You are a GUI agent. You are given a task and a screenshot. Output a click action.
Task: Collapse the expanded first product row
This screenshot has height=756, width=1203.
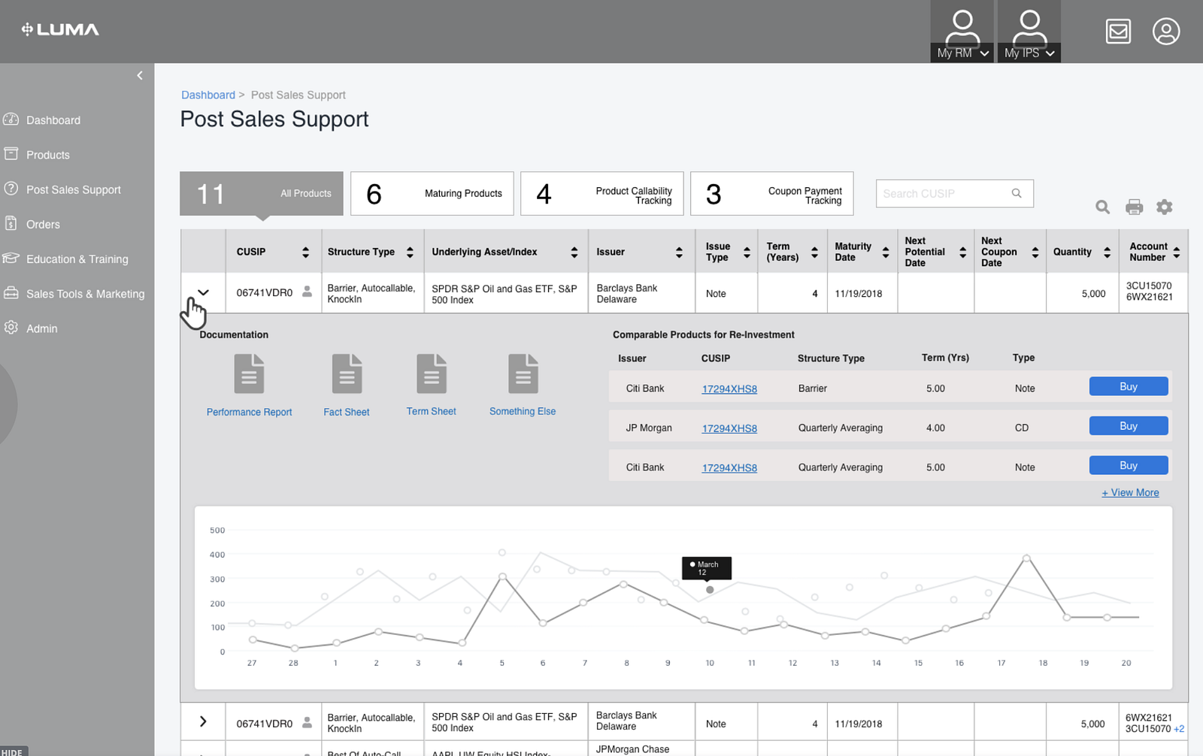(203, 292)
